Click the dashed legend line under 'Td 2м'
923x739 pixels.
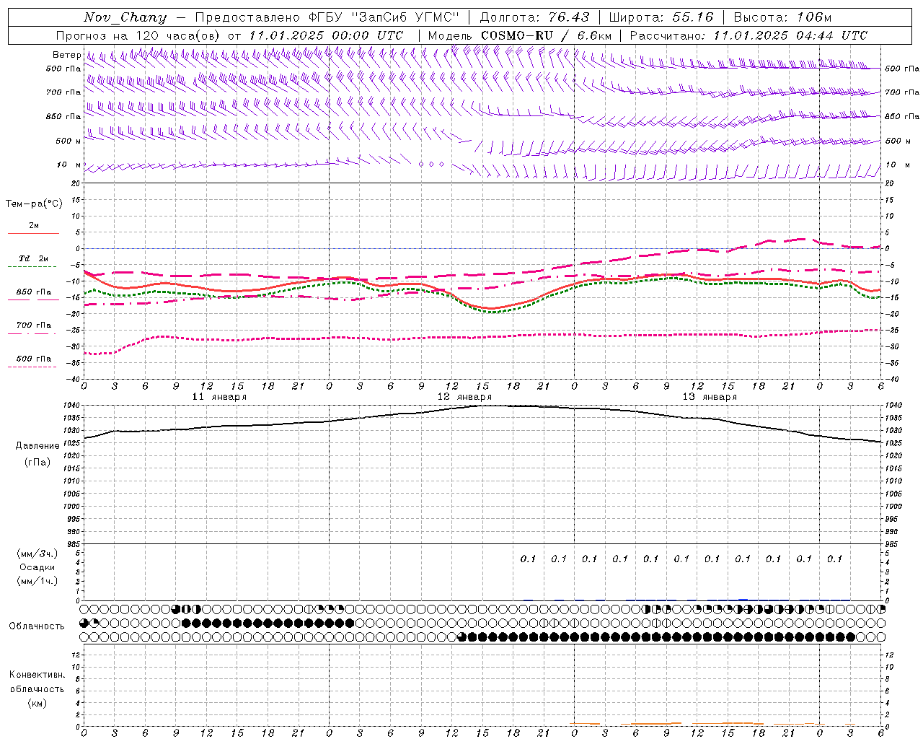(x=32, y=267)
